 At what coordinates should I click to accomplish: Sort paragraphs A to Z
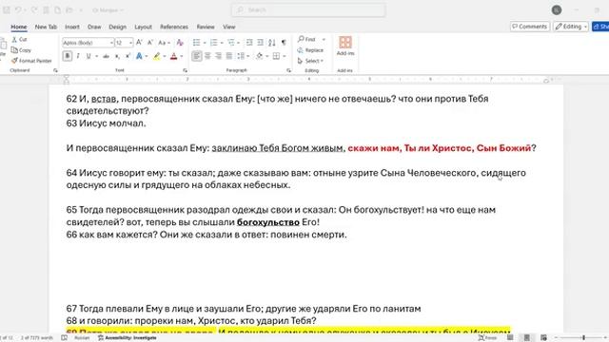pyautogui.click(x=272, y=42)
